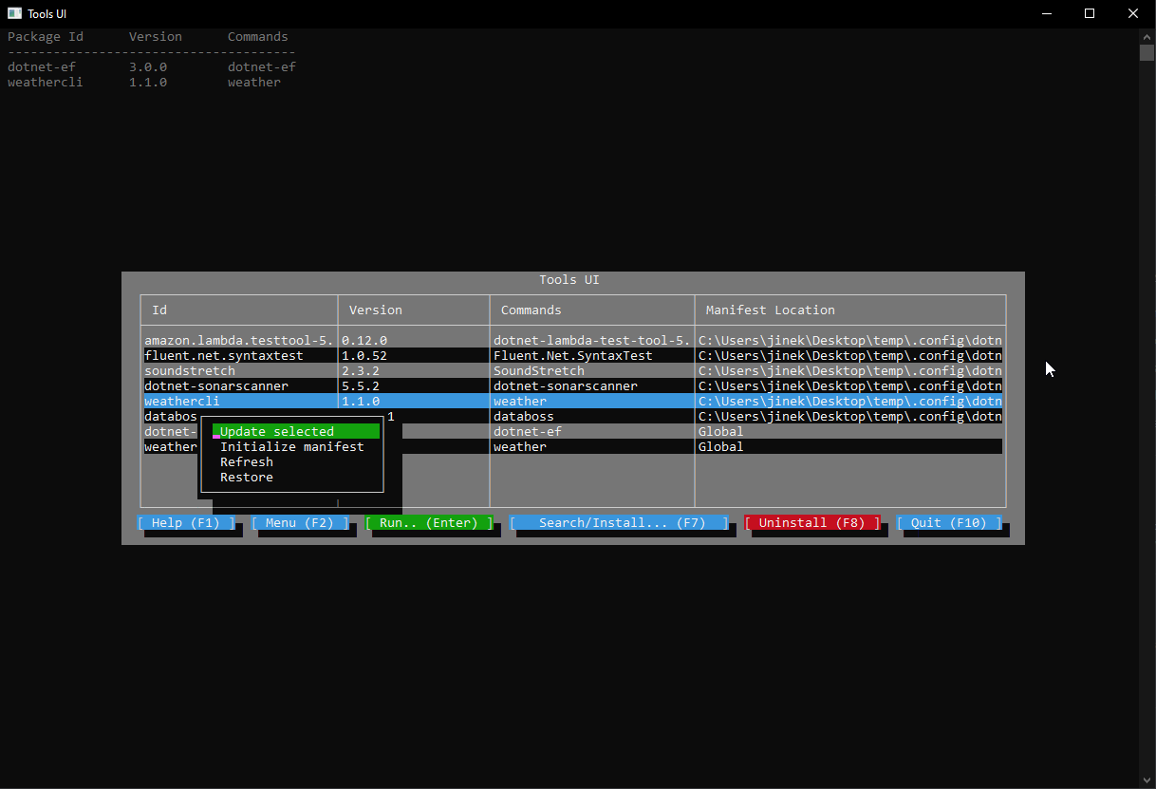
Task: Click the Tools UI window title icon
Action: [x=14, y=13]
